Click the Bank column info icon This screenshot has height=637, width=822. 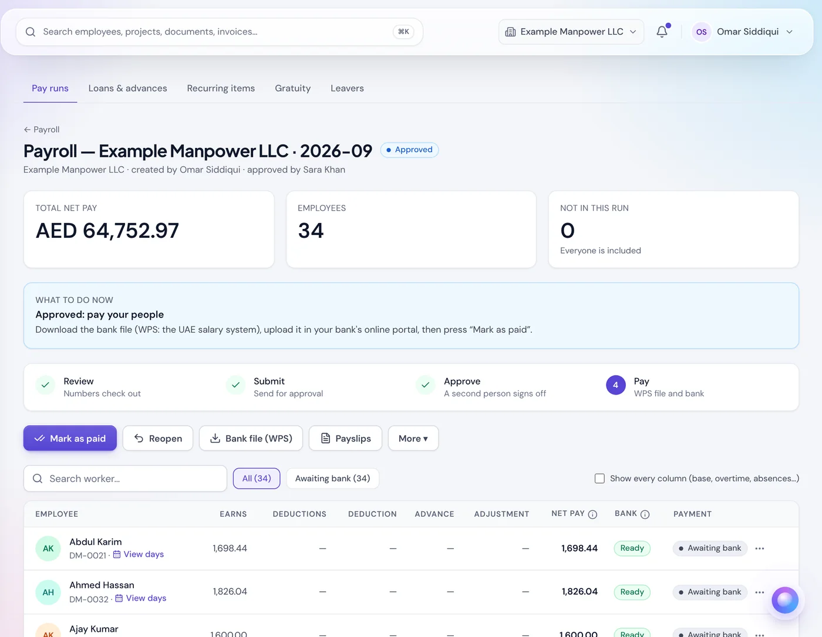tap(645, 514)
